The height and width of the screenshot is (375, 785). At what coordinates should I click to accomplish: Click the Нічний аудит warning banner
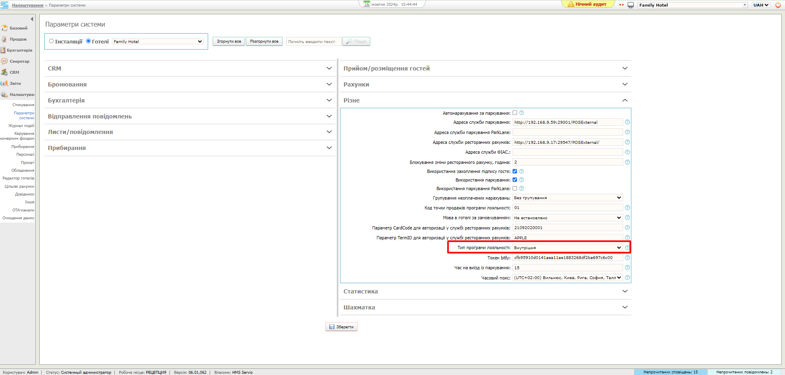[588, 4]
